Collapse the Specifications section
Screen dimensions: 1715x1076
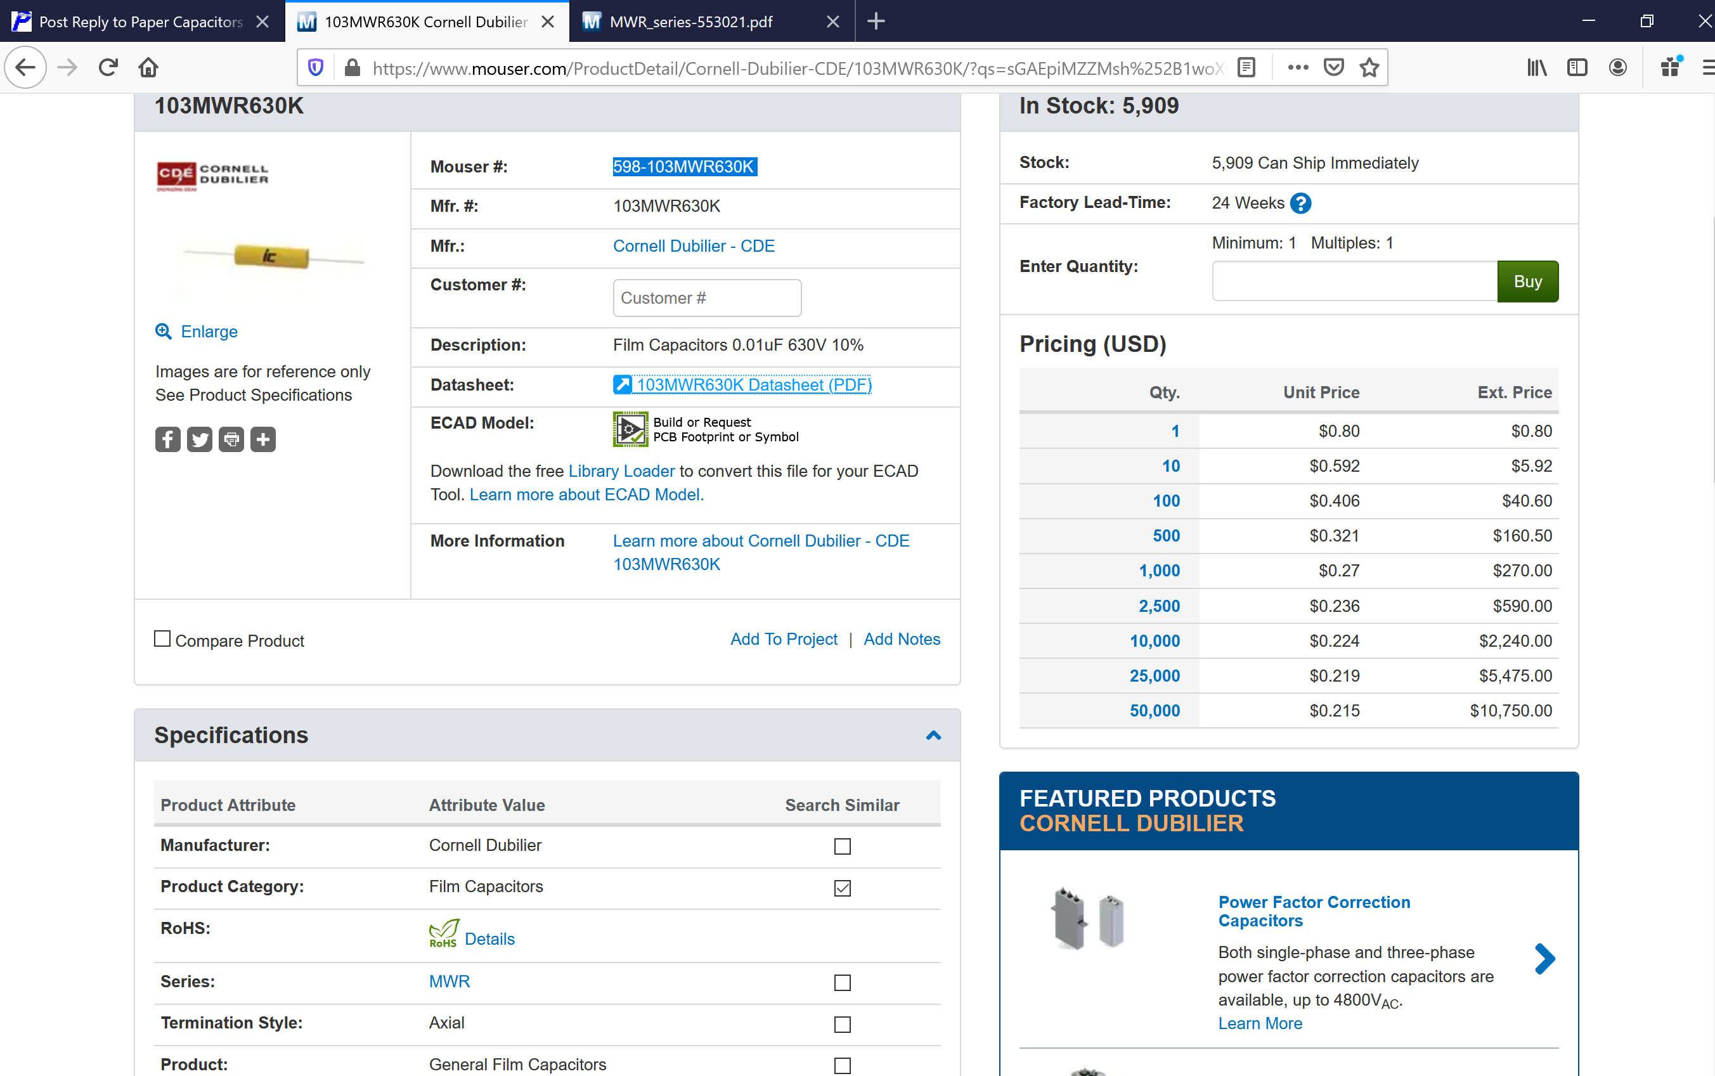pos(934,735)
